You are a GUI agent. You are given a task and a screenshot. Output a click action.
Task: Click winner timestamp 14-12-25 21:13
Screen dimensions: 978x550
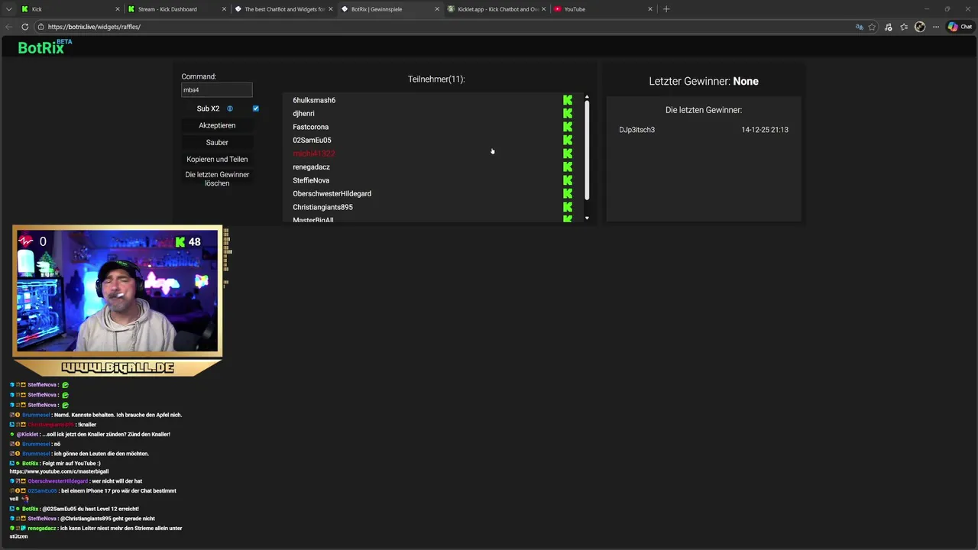[x=765, y=130]
